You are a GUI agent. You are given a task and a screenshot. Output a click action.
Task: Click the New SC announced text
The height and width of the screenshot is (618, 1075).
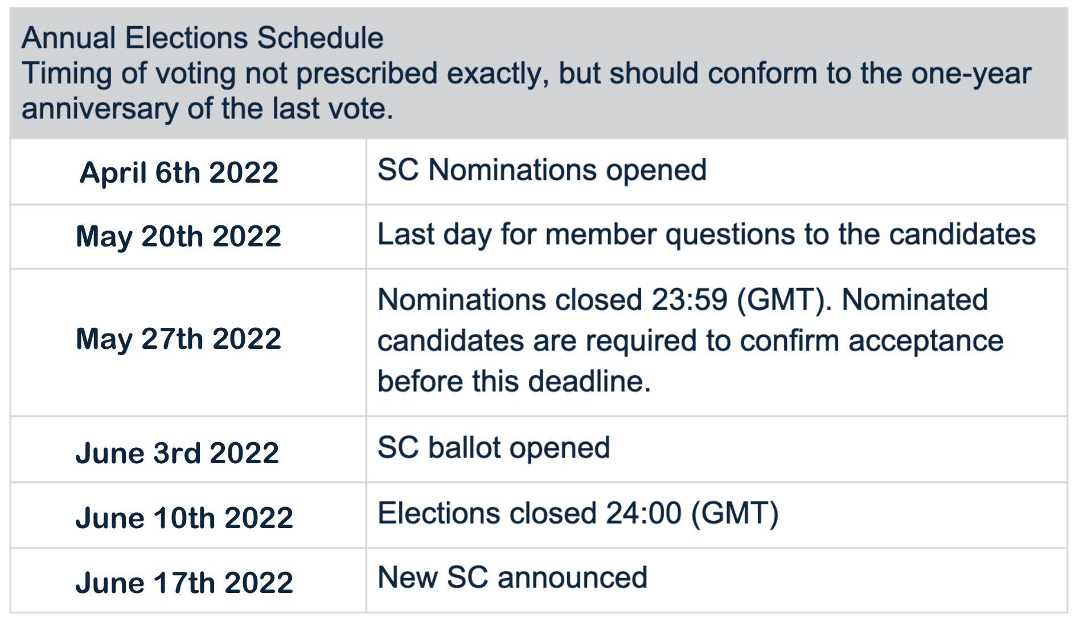pos(512,577)
